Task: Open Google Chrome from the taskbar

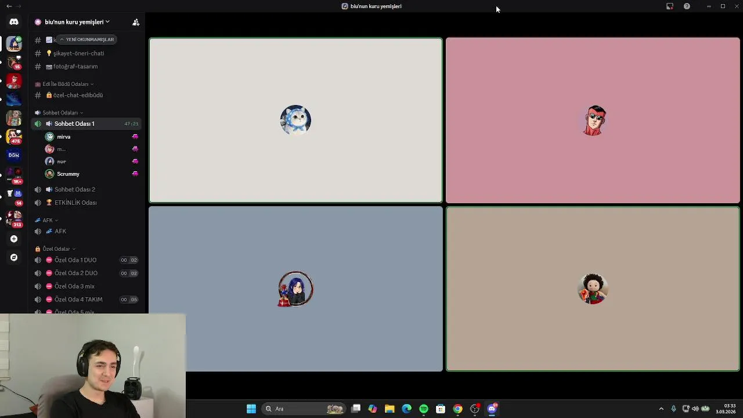Action: pyautogui.click(x=457, y=409)
